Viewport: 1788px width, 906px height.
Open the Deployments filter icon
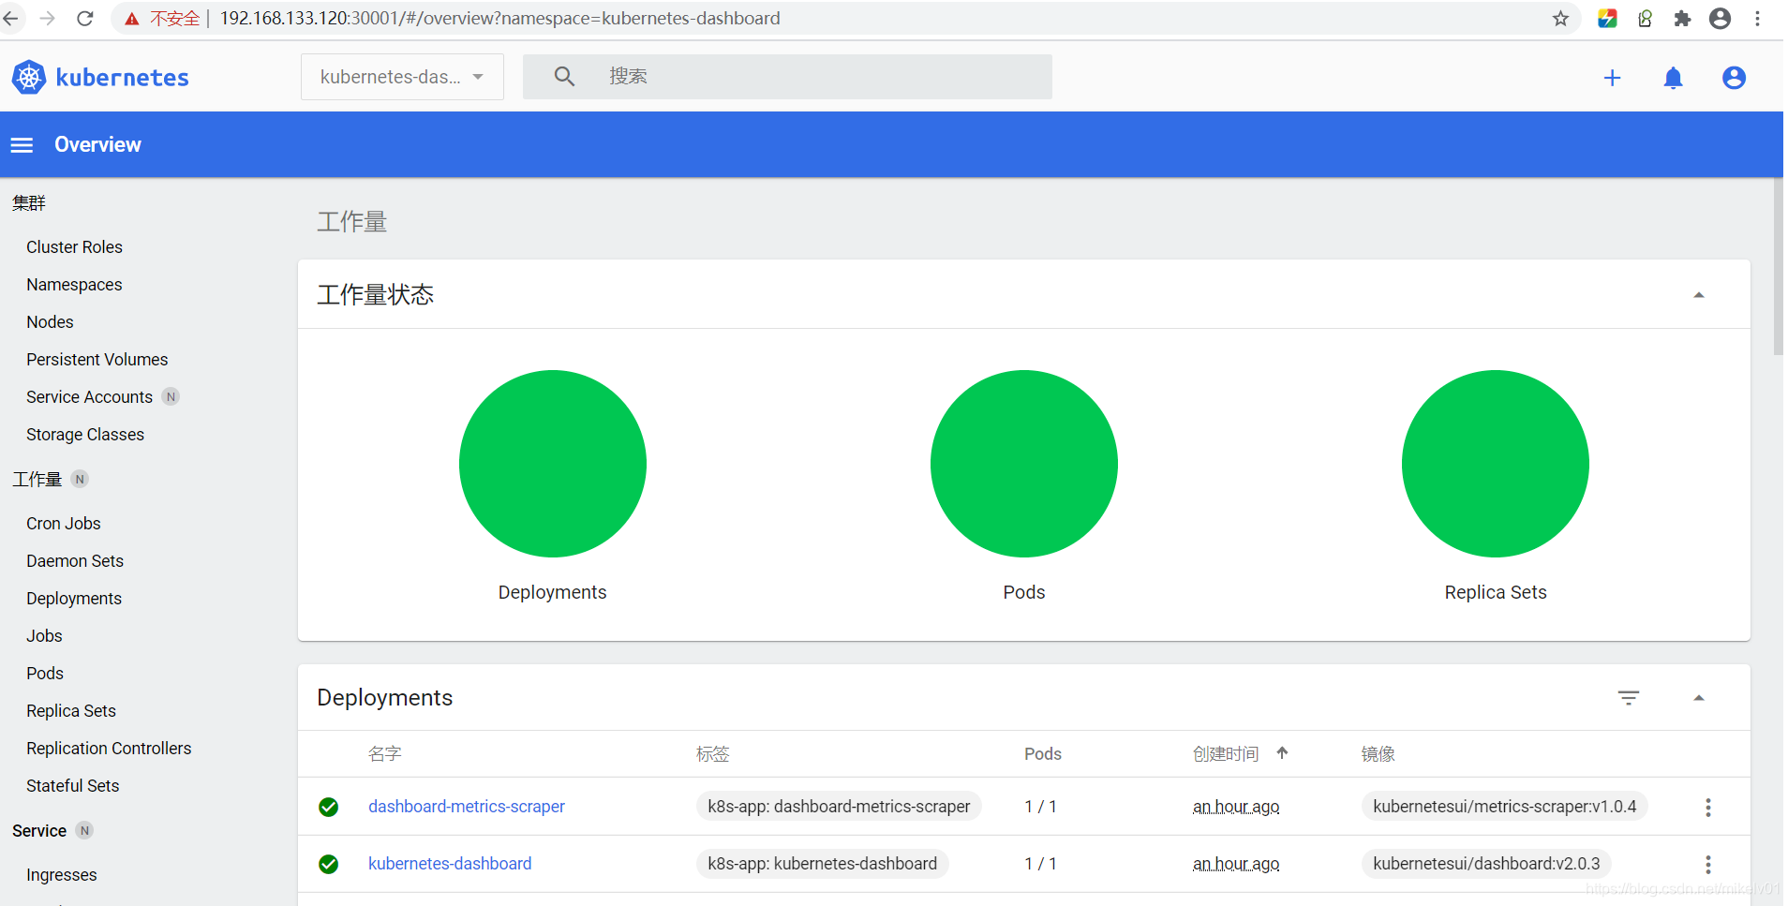point(1629,698)
